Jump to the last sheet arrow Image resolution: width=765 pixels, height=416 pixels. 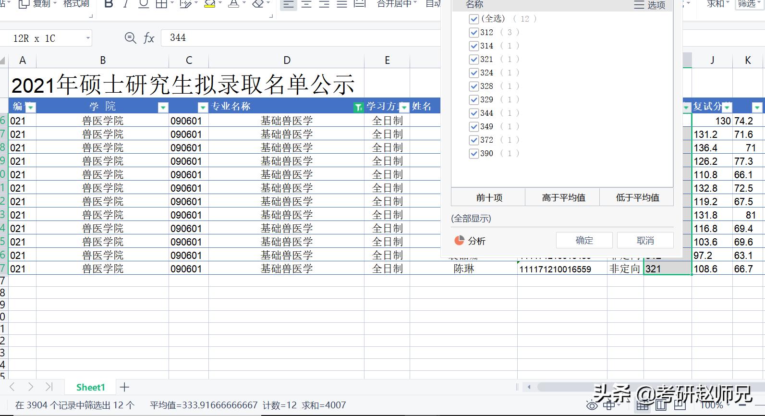pos(49,387)
